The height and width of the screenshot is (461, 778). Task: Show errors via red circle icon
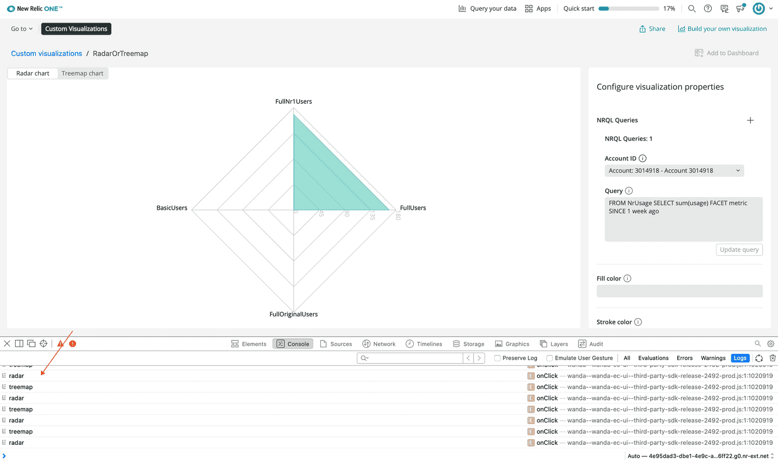[73, 343]
